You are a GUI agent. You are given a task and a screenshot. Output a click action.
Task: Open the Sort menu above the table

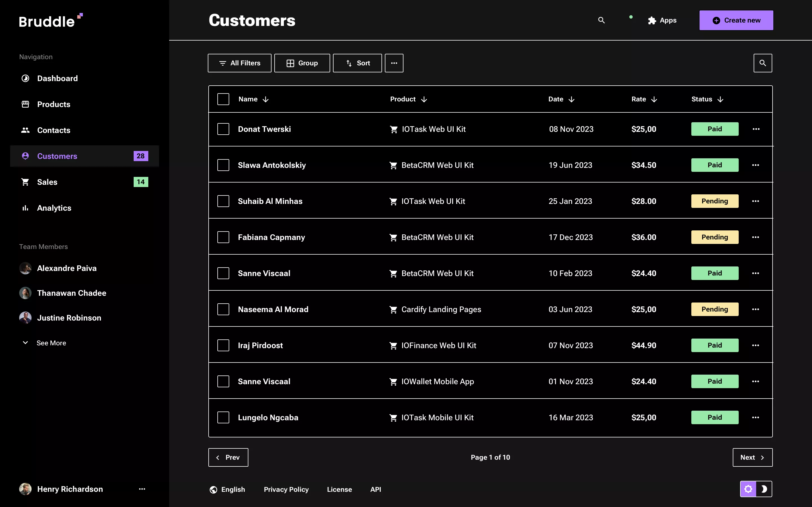point(357,63)
